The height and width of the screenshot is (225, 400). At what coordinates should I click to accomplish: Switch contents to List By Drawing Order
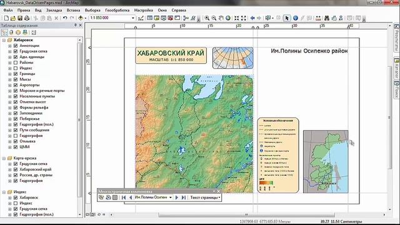pyautogui.click(x=4, y=32)
